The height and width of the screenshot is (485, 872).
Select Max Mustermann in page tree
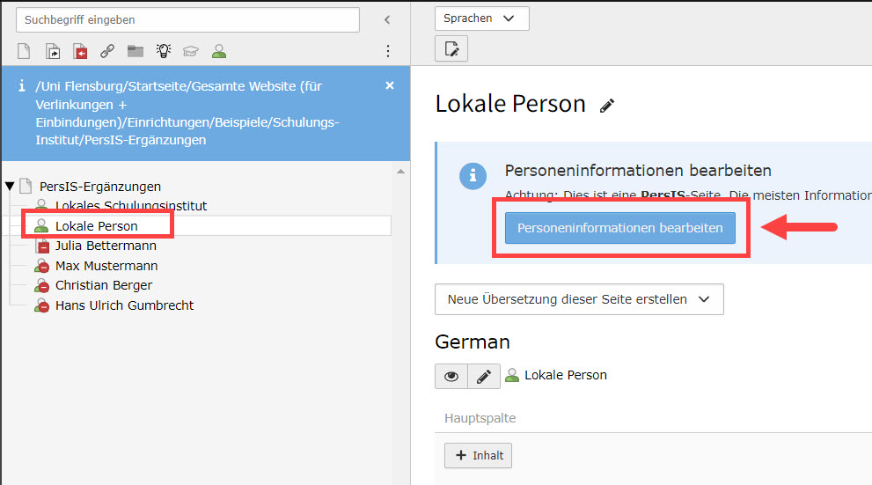106,266
